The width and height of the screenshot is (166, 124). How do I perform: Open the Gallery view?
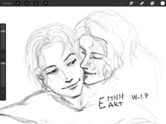[x=7, y=3]
